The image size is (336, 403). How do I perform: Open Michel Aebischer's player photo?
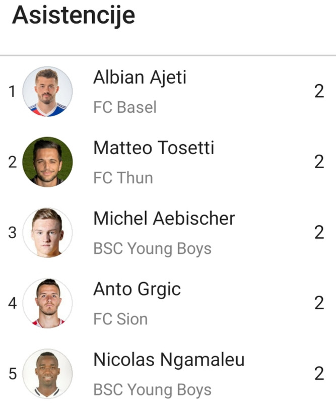[47, 233]
